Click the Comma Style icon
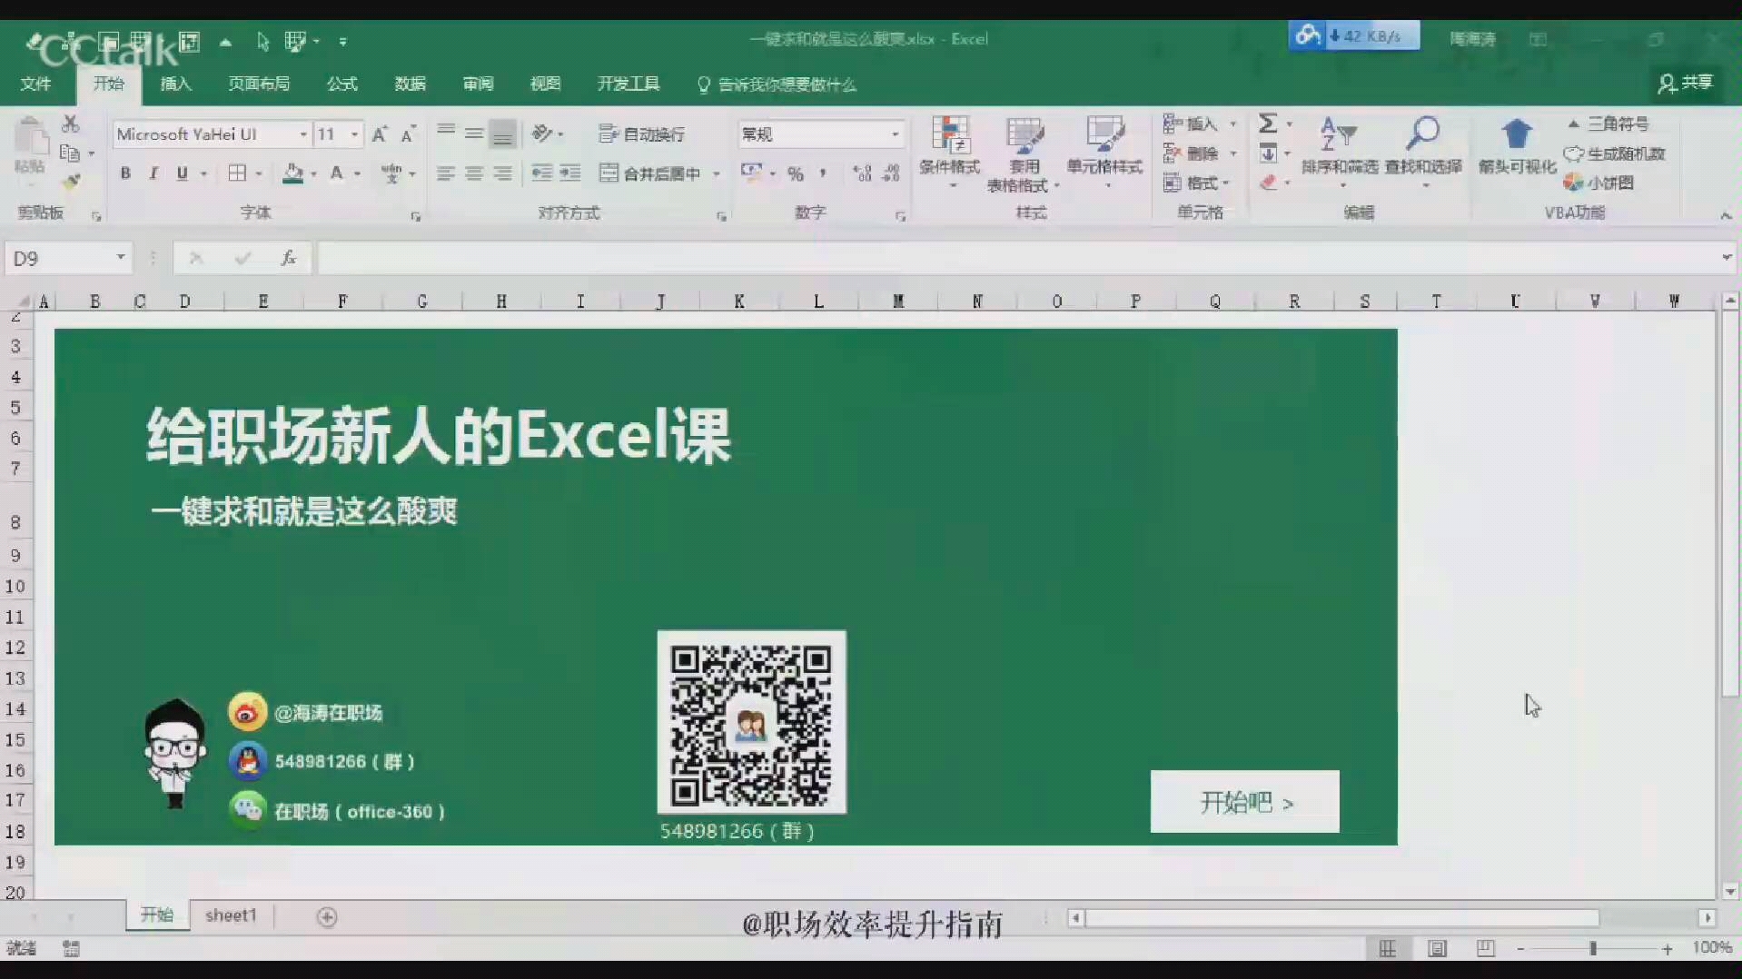This screenshot has width=1742, height=979. pos(823,173)
